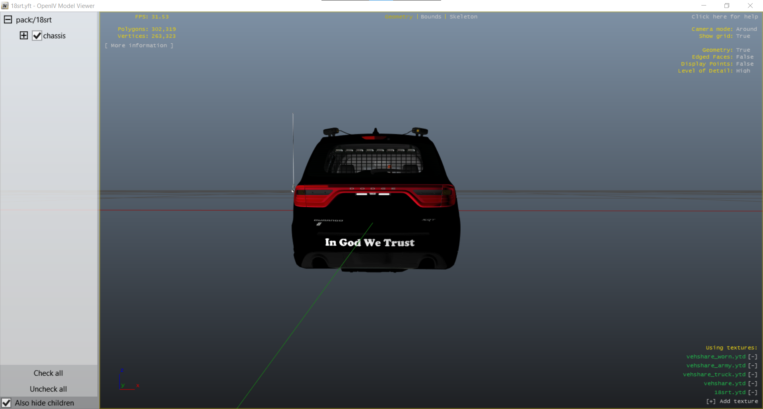The image size is (763, 409).
Task: Uncheck the chassis visibility checkbox
Action: coord(37,36)
